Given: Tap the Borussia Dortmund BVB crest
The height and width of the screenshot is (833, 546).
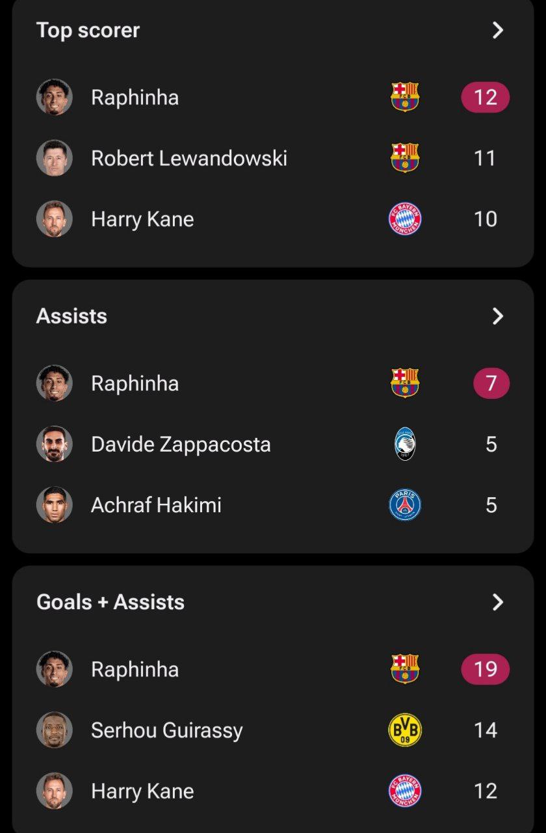Looking at the screenshot, I should (405, 730).
